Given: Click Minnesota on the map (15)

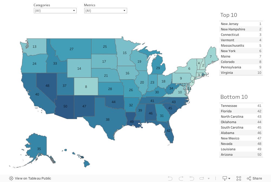Looking at the screenshot, I should (x=125, y=53).
